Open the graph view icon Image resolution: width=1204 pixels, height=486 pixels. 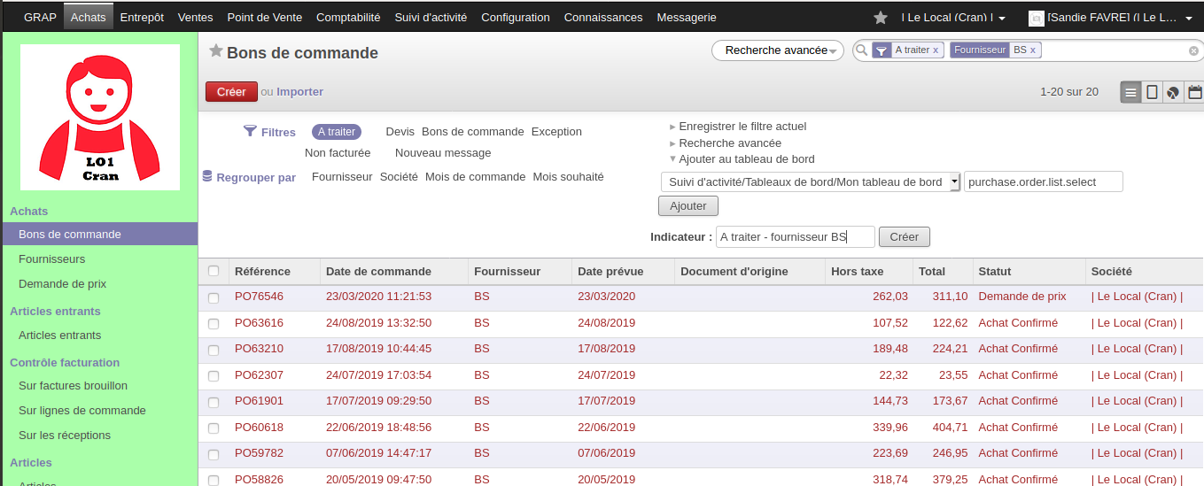[x=1173, y=92]
